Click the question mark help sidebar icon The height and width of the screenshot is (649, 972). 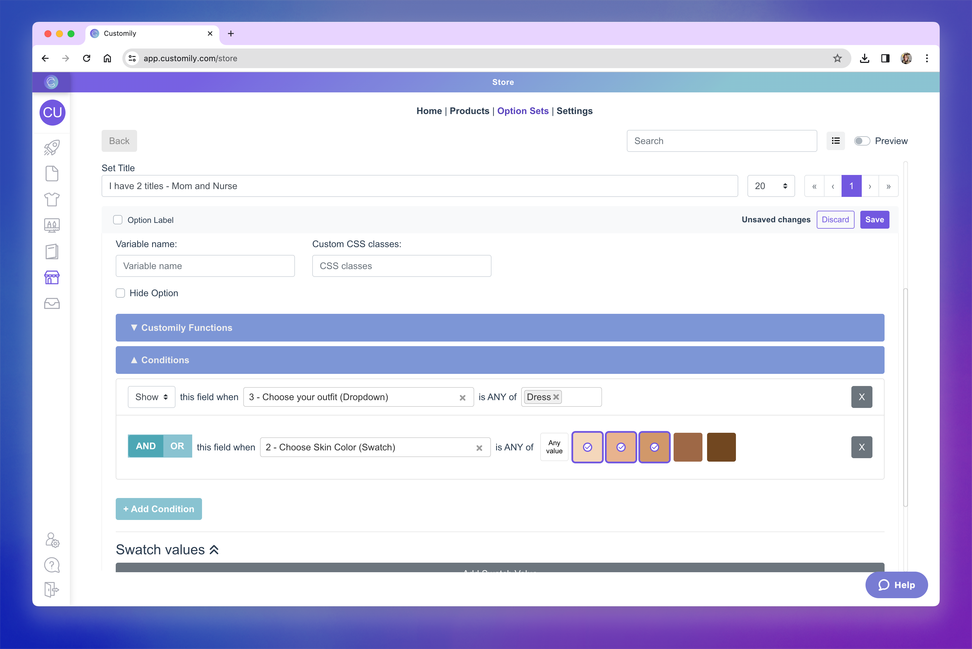coord(52,565)
